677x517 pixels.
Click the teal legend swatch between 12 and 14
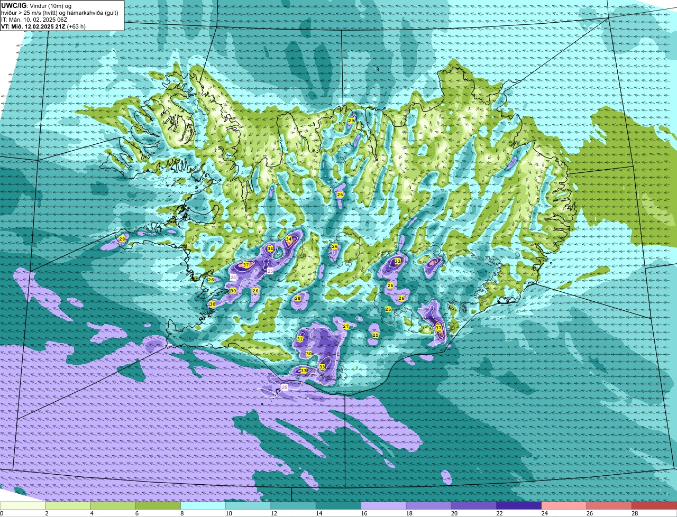293,506
